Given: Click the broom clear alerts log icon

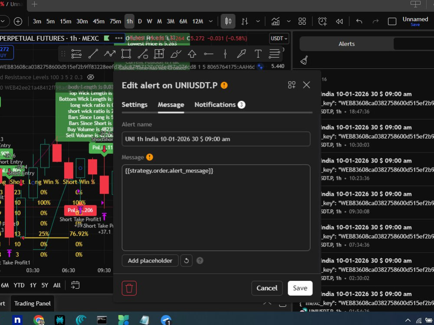Looking at the screenshot, I should (304, 60).
